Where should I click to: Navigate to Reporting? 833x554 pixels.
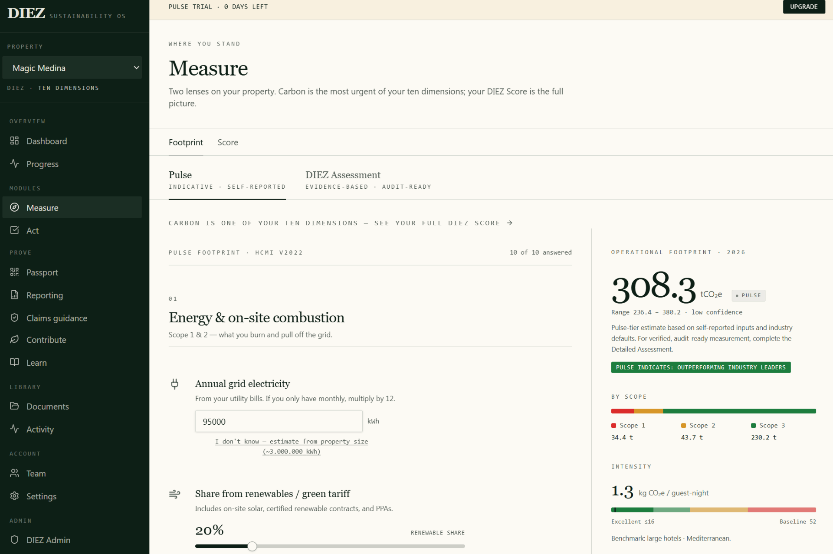point(72,295)
